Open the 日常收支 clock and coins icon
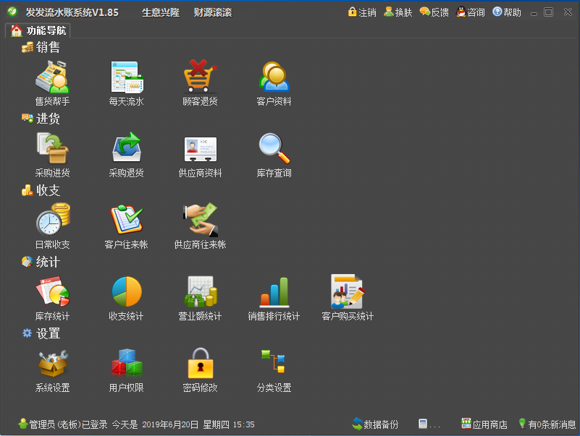The height and width of the screenshot is (436, 580). [x=52, y=220]
